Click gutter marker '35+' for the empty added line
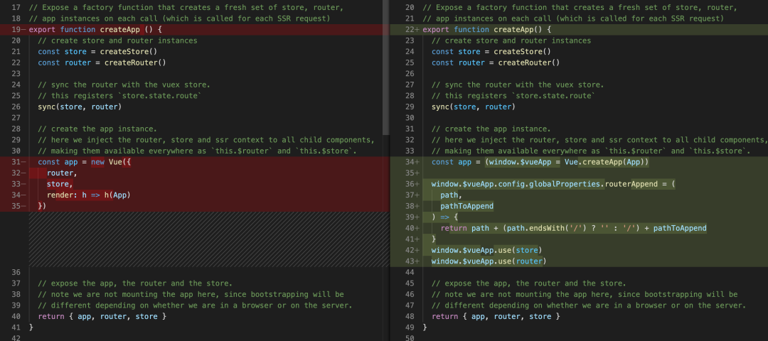 point(413,173)
